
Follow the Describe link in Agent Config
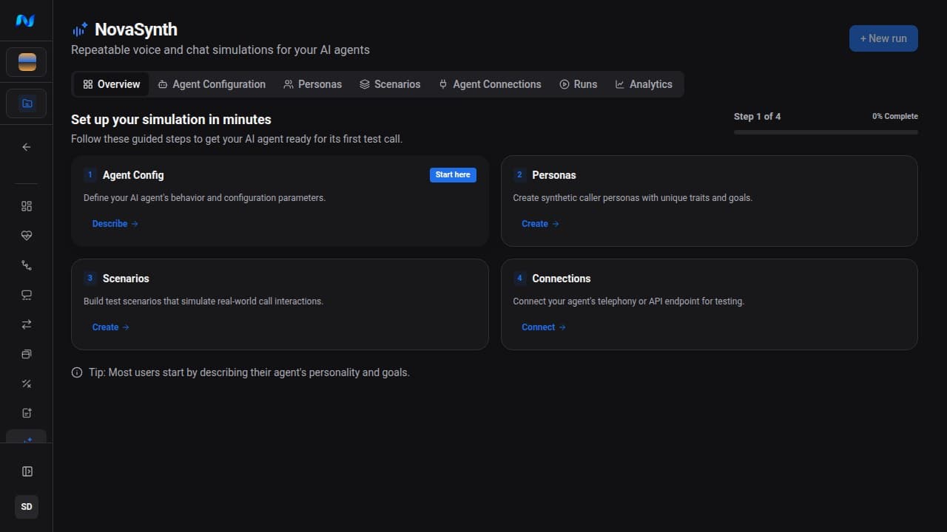tap(115, 224)
